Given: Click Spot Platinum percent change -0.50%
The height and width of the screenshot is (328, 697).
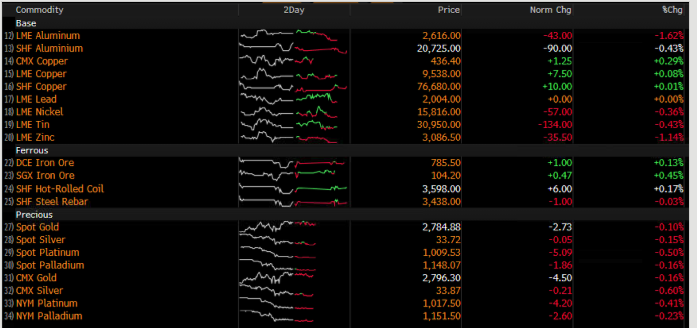Looking at the screenshot, I should coord(669,253).
